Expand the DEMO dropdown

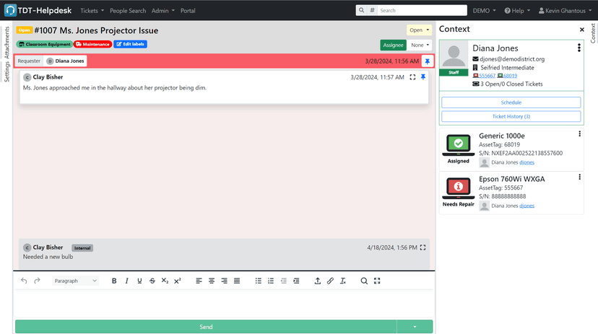[x=485, y=11]
